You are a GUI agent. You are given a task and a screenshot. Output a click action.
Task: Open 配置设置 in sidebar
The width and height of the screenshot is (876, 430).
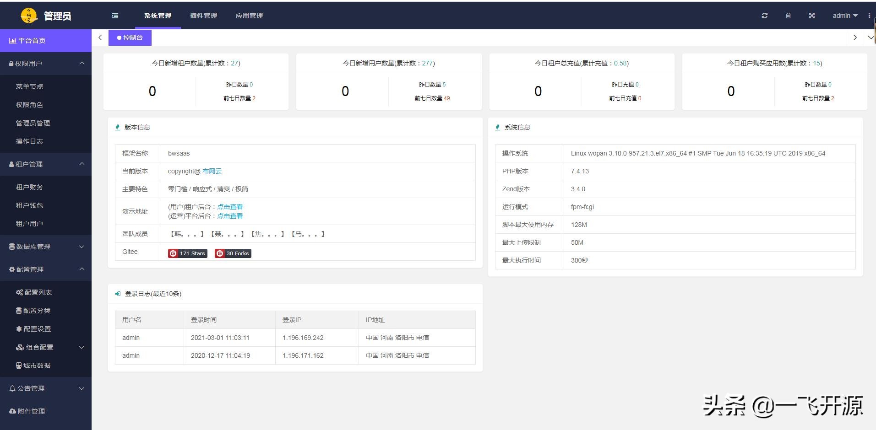33,329
